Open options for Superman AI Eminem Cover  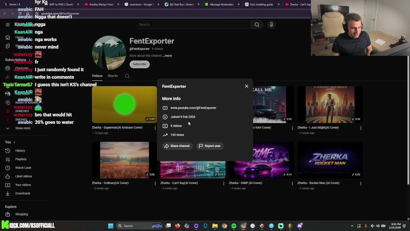tap(155, 128)
